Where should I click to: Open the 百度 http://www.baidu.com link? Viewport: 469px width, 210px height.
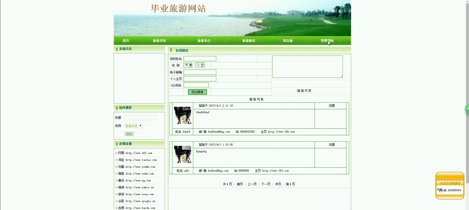pyautogui.click(x=137, y=208)
